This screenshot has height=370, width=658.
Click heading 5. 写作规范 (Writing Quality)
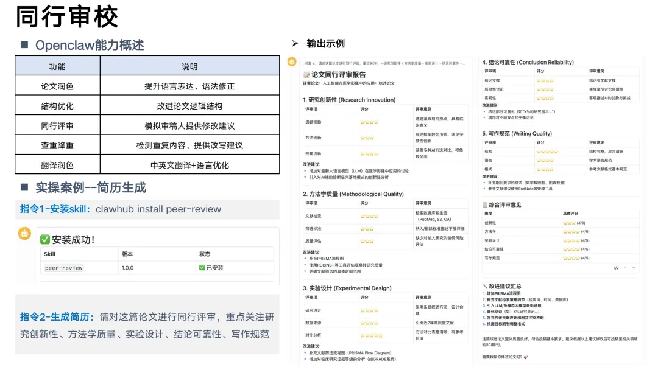pyautogui.click(x=517, y=134)
